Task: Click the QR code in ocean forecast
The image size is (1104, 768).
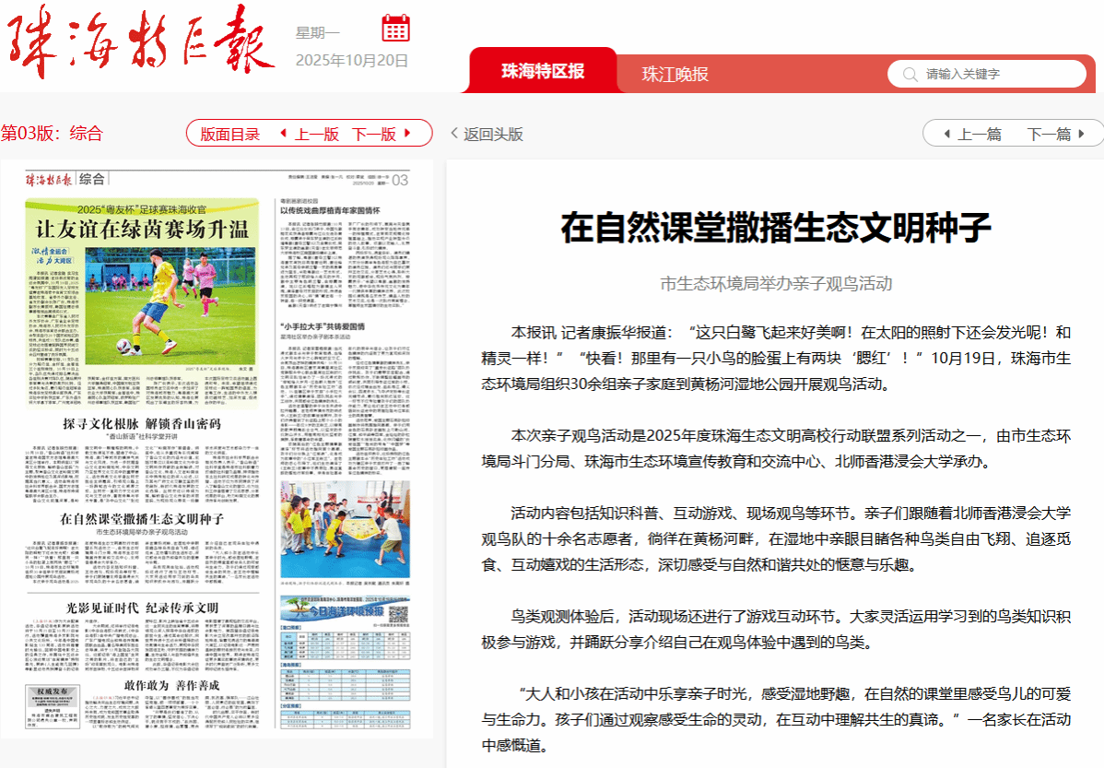Action: (x=397, y=615)
